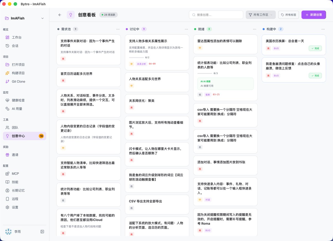Open the MCP config icon
This screenshot has width=333, height=241.
point(7,173)
